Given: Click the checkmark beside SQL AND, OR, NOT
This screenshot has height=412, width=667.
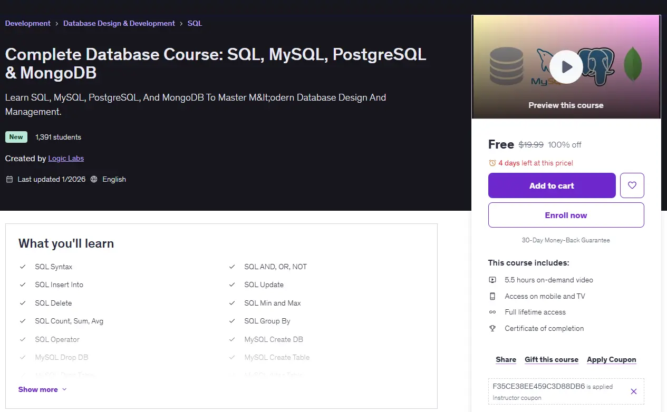Looking at the screenshot, I should pos(232,267).
